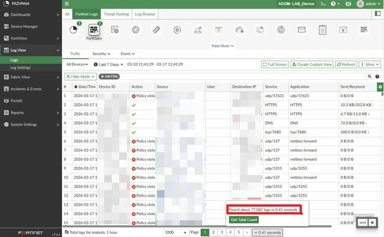Select the Logs submenu item
Screen dimensions: 384x237
coord(31,60)
